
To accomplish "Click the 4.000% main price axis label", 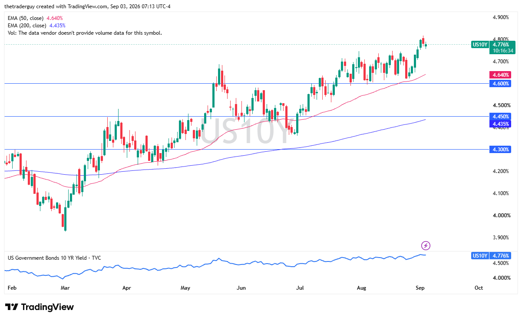I will point(501,216).
